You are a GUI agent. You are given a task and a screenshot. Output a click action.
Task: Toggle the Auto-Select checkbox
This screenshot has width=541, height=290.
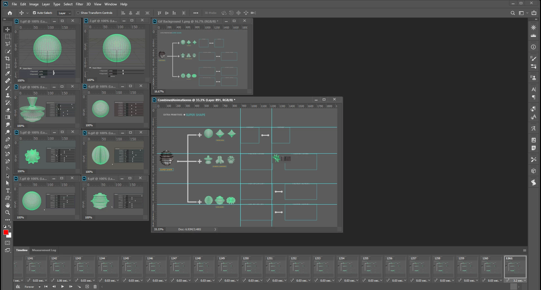point(34,13)
